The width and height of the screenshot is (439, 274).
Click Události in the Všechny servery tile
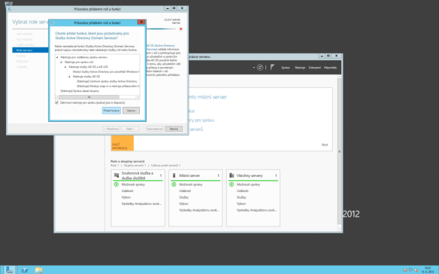243,191
